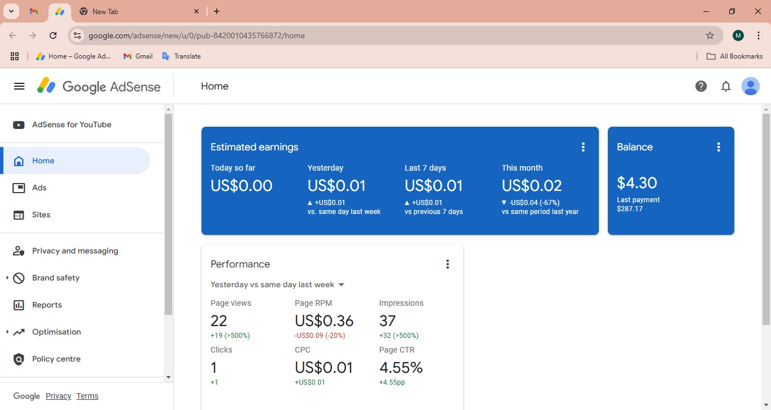Open the Reports section
The image size is (771, 410).
75,305
